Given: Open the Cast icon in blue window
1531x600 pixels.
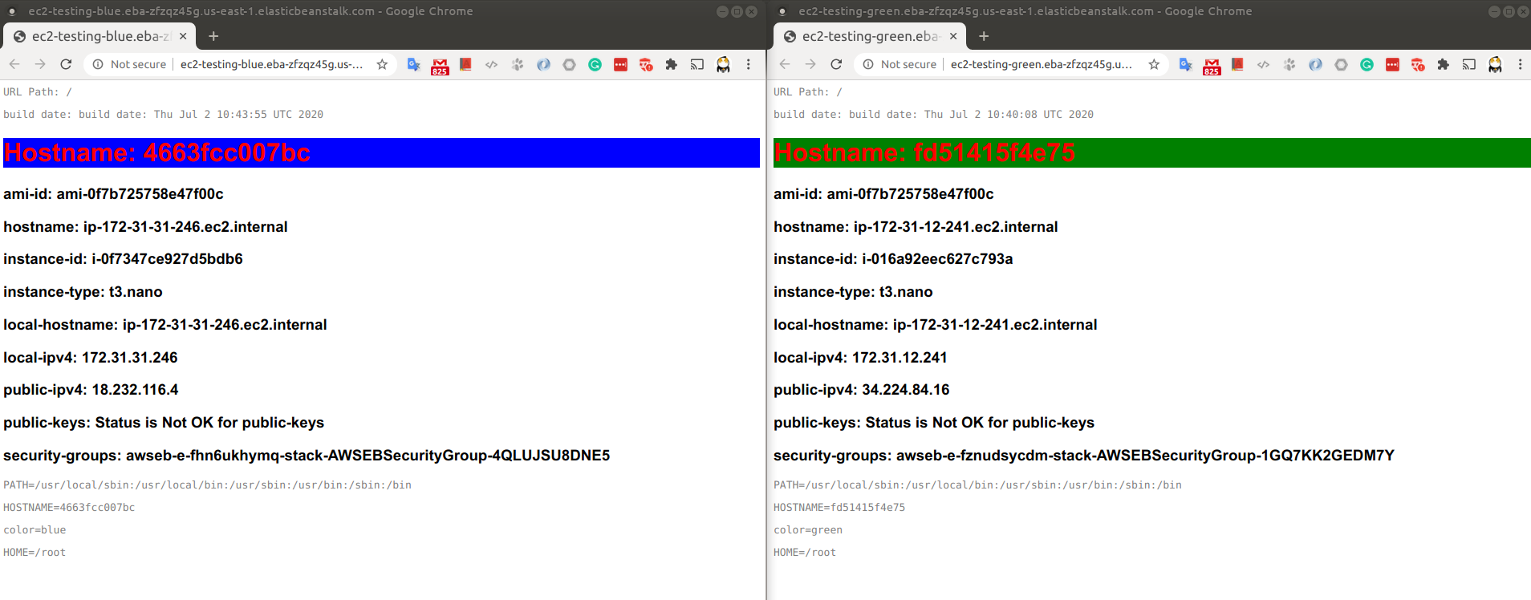Looking at the screenshot, I should 697,64.
